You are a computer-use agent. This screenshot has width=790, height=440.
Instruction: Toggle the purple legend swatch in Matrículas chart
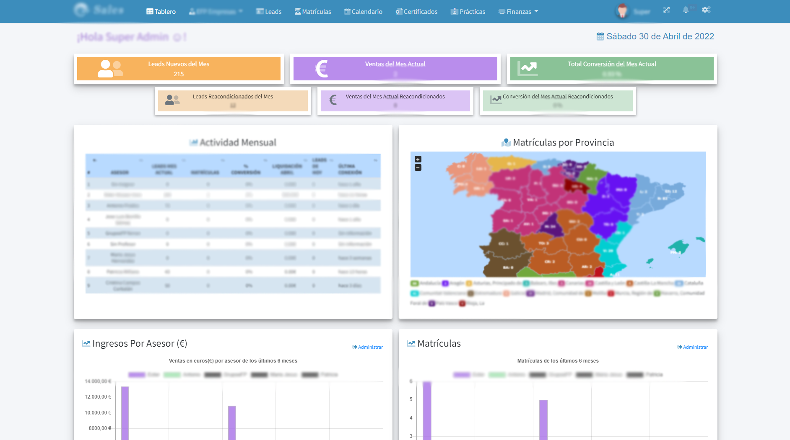[x=462, y=375]
